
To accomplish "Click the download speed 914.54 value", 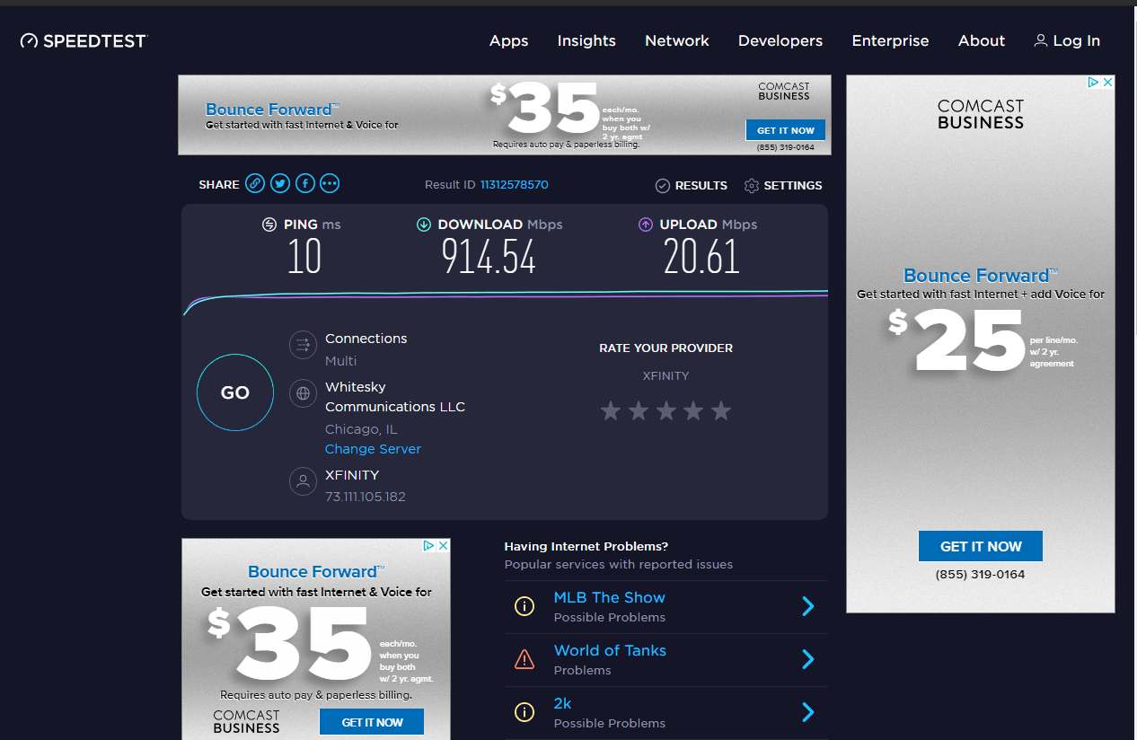I will tap(489, 258).
